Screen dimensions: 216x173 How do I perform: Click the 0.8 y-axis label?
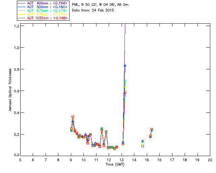[17, 69]
